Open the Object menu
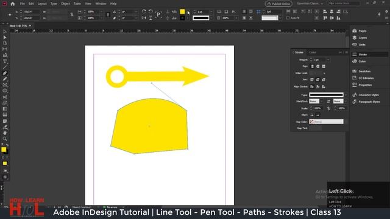The width and height of the screenshot is (390, 219). 65,4
